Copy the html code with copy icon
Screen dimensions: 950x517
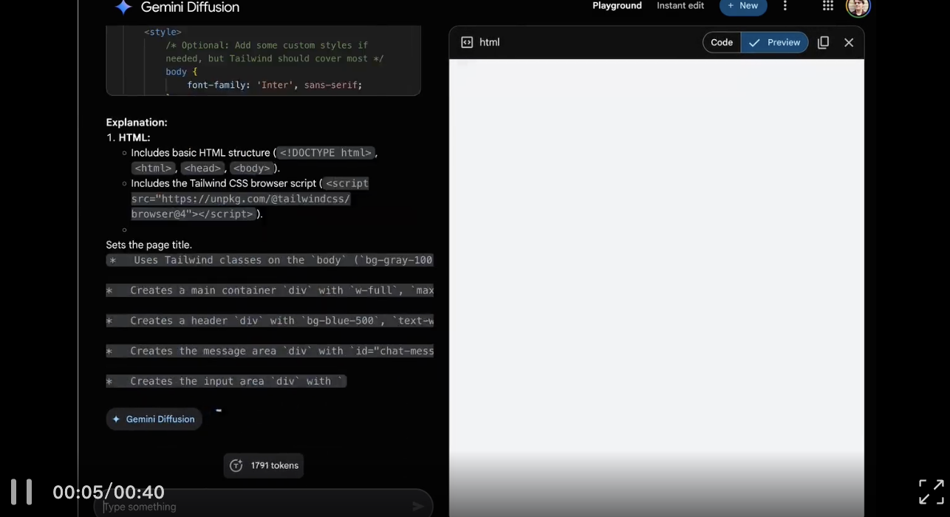(823, 43)
